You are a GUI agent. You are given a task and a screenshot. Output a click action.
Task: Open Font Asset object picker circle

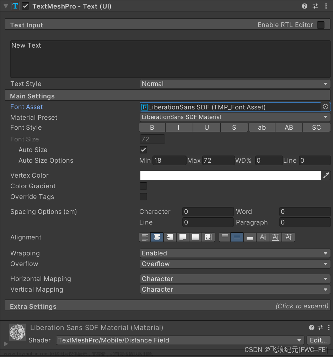click(x=326, y=107)
